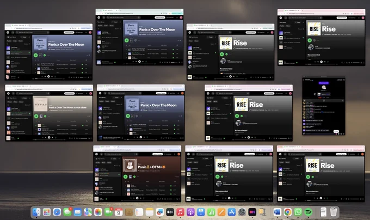Viewport: 370px width, 220px height.
Task: Open System Settings from the dock
Action: coord(242,212)
